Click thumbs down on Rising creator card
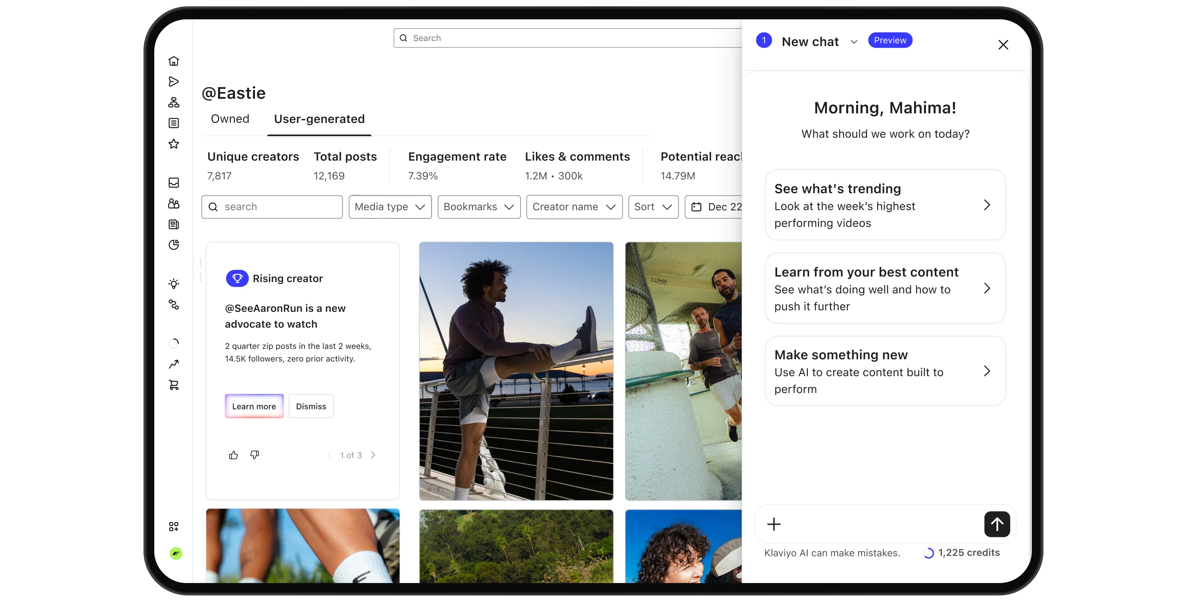This screenshot has width=1188, height=601. [255, 455]
